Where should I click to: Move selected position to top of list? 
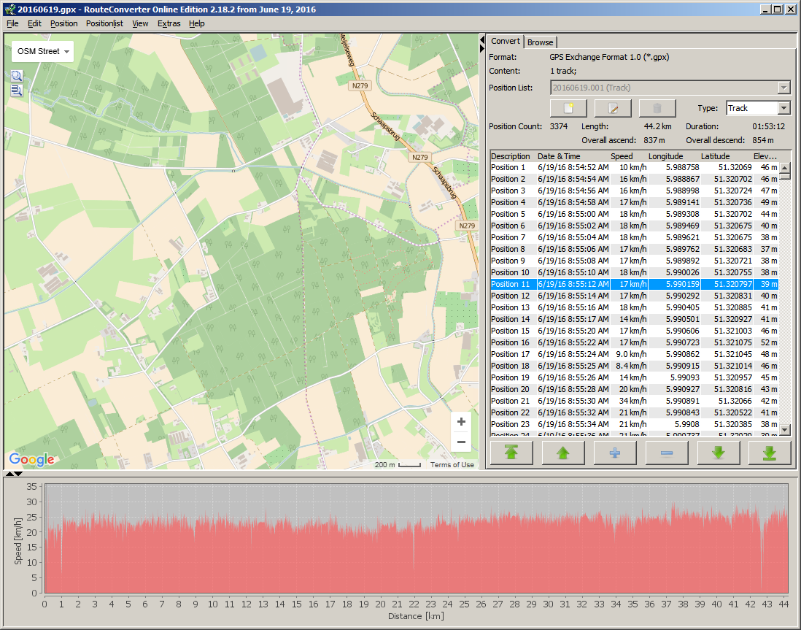tap(511, 453)
